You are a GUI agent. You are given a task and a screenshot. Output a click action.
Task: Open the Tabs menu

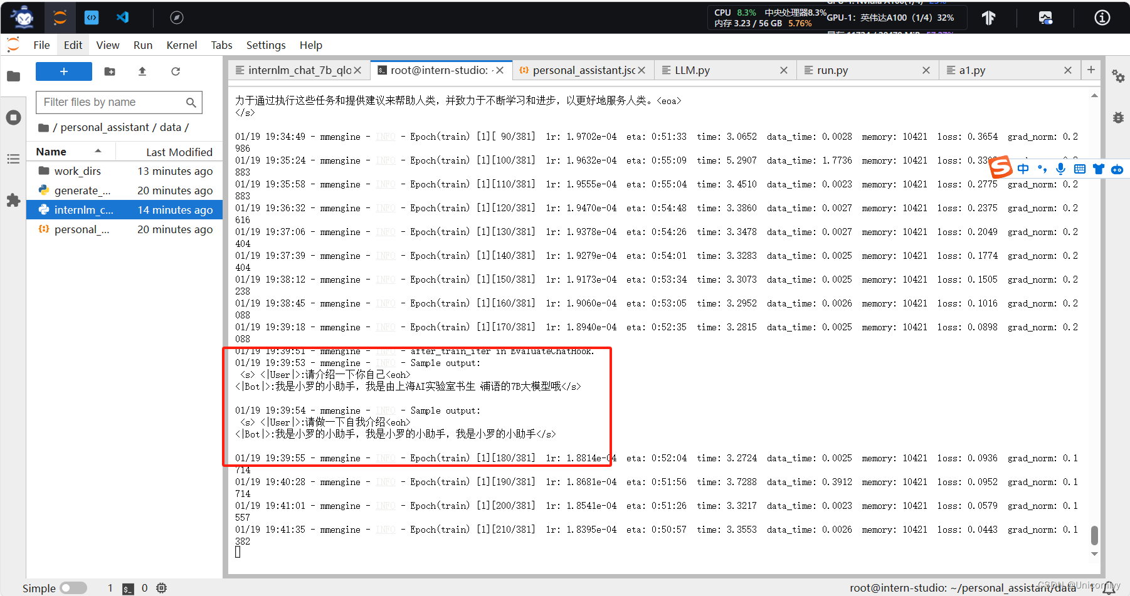[221, 45]
